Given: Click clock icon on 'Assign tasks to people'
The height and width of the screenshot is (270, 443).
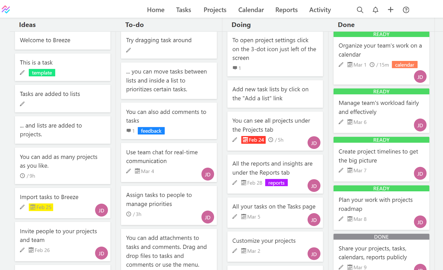Looking at the screenshot, I should click(x=129, y=214).
